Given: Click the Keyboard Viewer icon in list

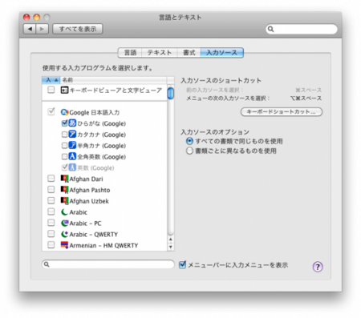Looking at the screenshot, I should [64, 90].
